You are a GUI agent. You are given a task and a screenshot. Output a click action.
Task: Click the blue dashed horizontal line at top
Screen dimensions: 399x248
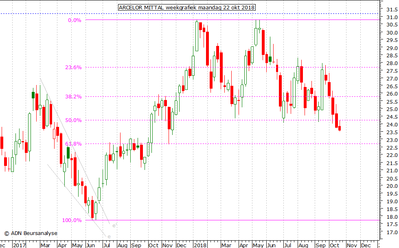190,13
